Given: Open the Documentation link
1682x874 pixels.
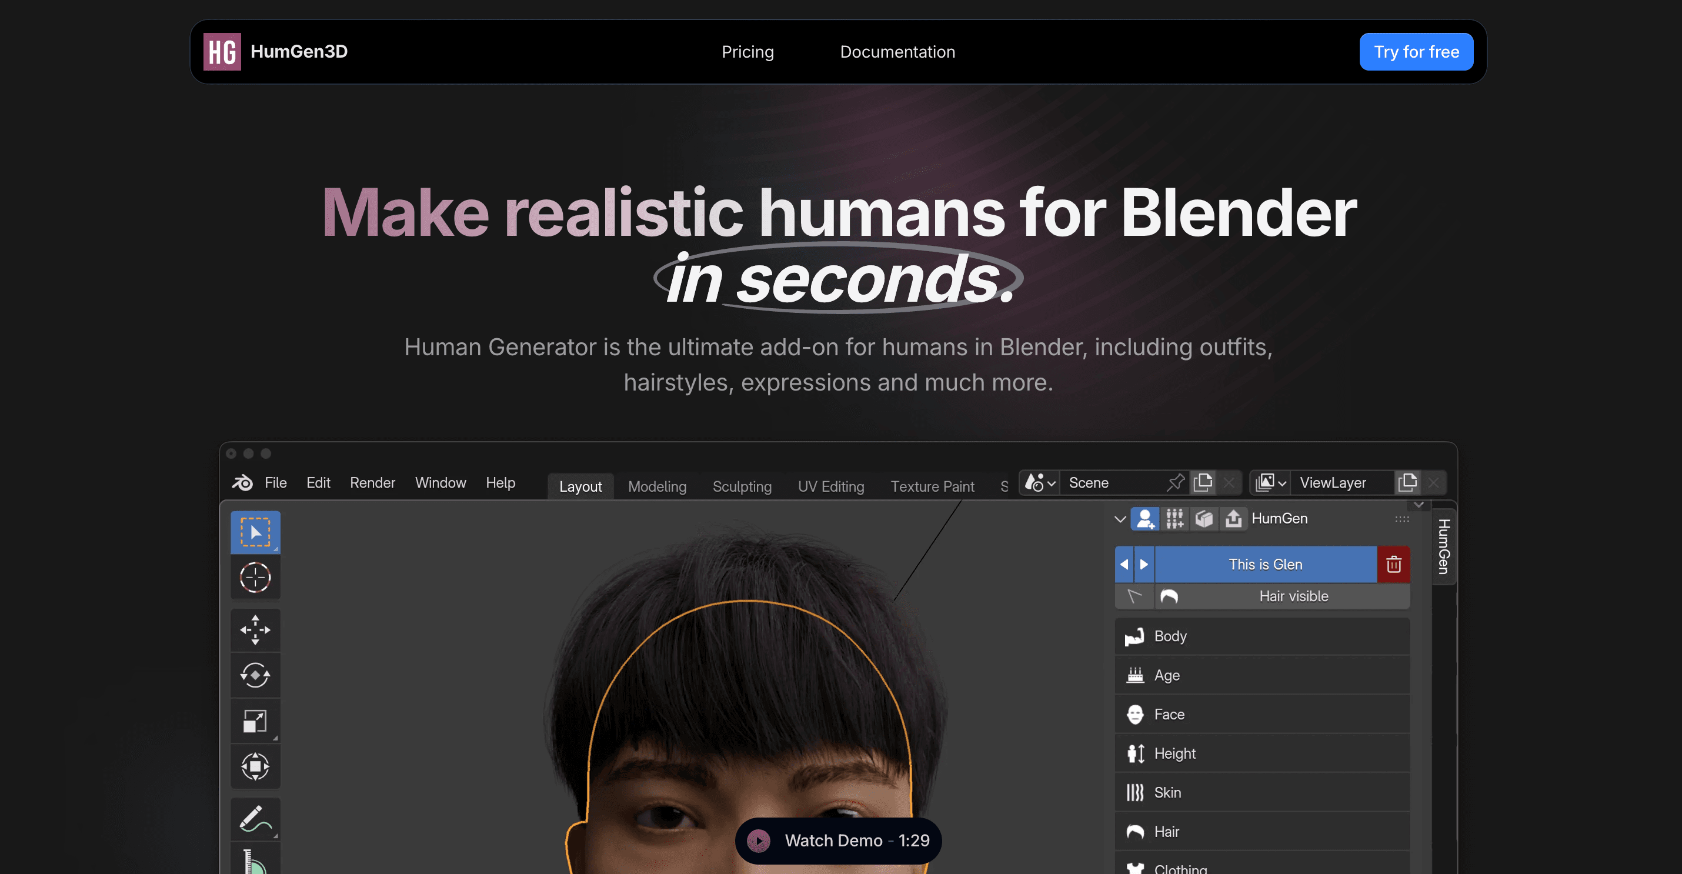Looking at the screenshot, I should (x=897, y=52).
